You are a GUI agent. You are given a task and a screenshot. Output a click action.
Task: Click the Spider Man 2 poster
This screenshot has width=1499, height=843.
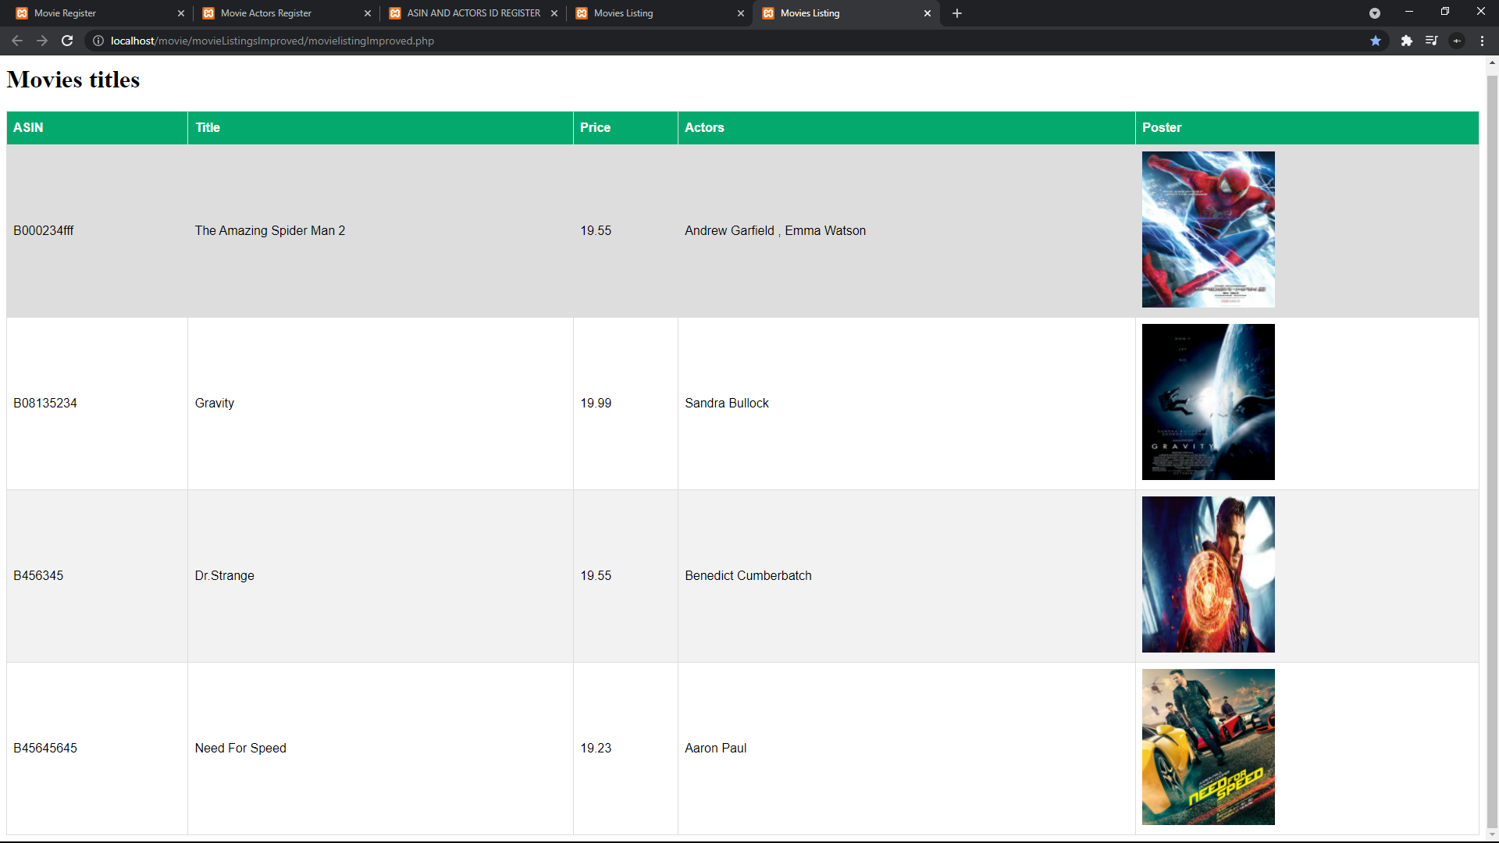click(x=1208, y=229)
